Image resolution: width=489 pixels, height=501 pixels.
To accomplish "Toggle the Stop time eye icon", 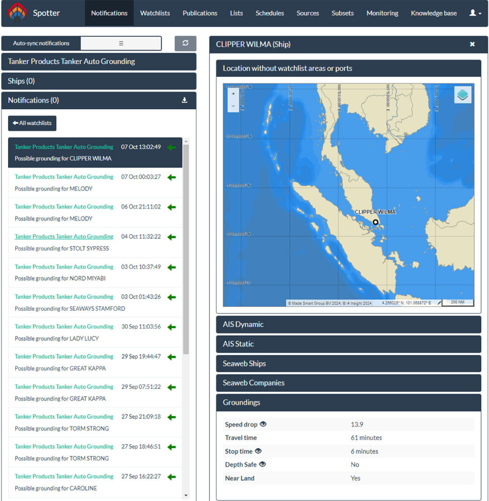I will tap(258, 451).
